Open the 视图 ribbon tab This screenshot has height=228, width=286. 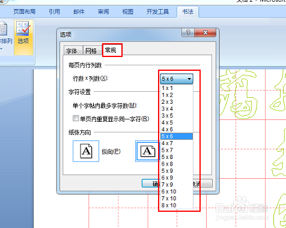coord(128,11)
